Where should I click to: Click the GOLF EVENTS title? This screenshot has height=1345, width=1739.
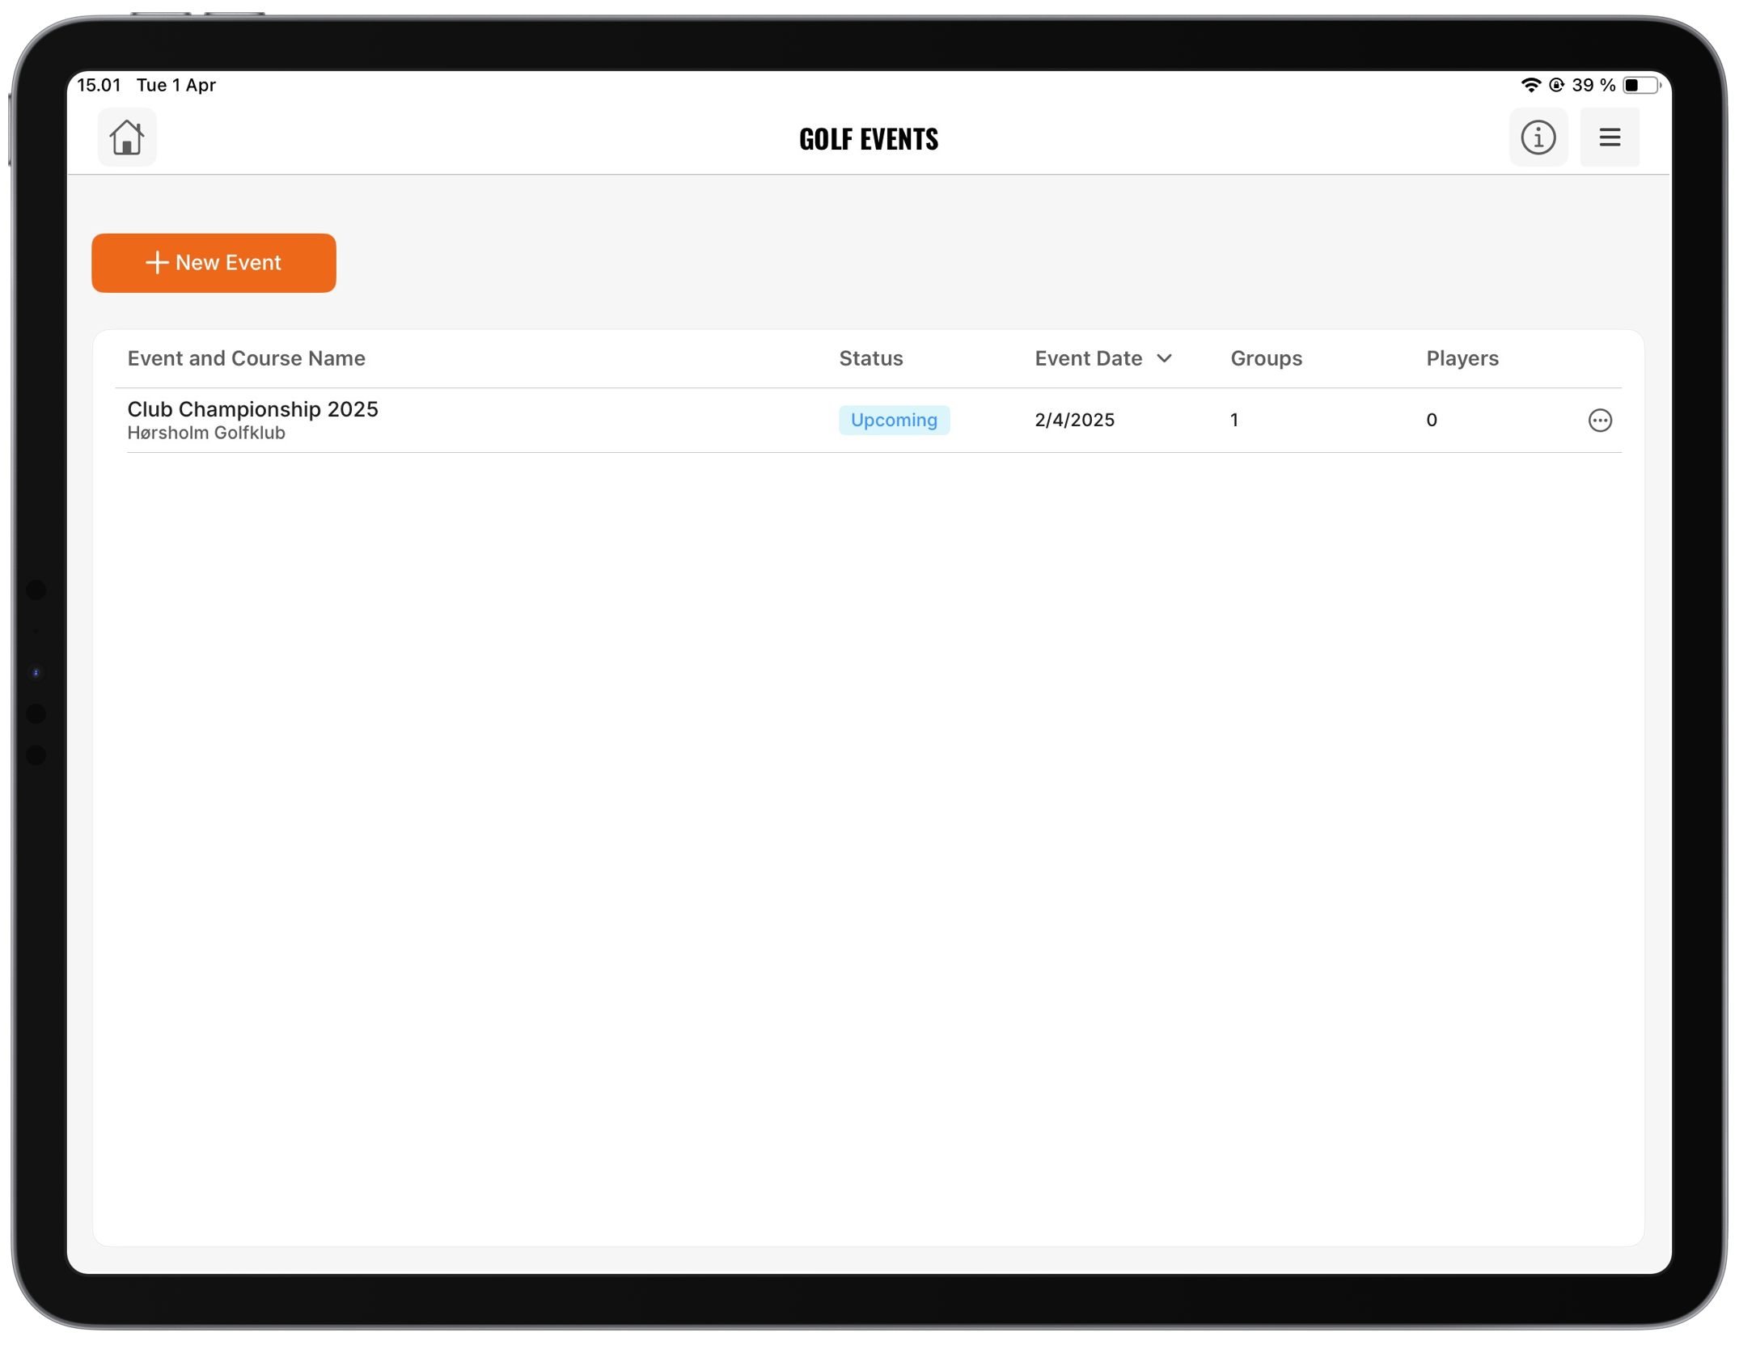pyautogui.click(x=869, y=139)
